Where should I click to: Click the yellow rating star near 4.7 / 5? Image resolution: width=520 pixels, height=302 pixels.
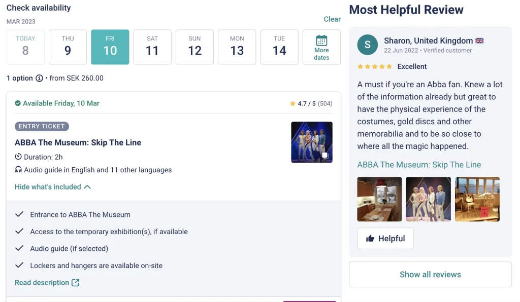(292, 103)
